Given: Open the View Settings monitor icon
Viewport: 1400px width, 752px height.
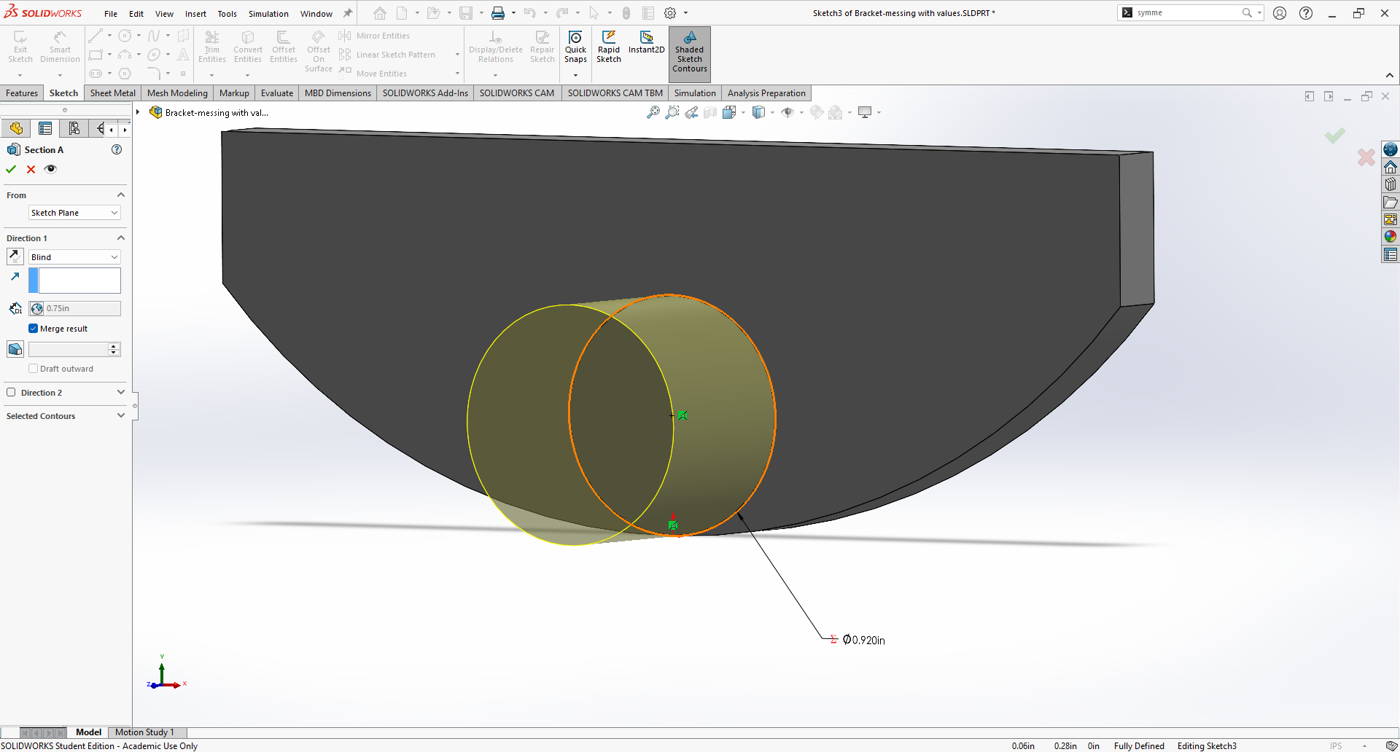Looking at the screenshot, I should coord(865,112).
